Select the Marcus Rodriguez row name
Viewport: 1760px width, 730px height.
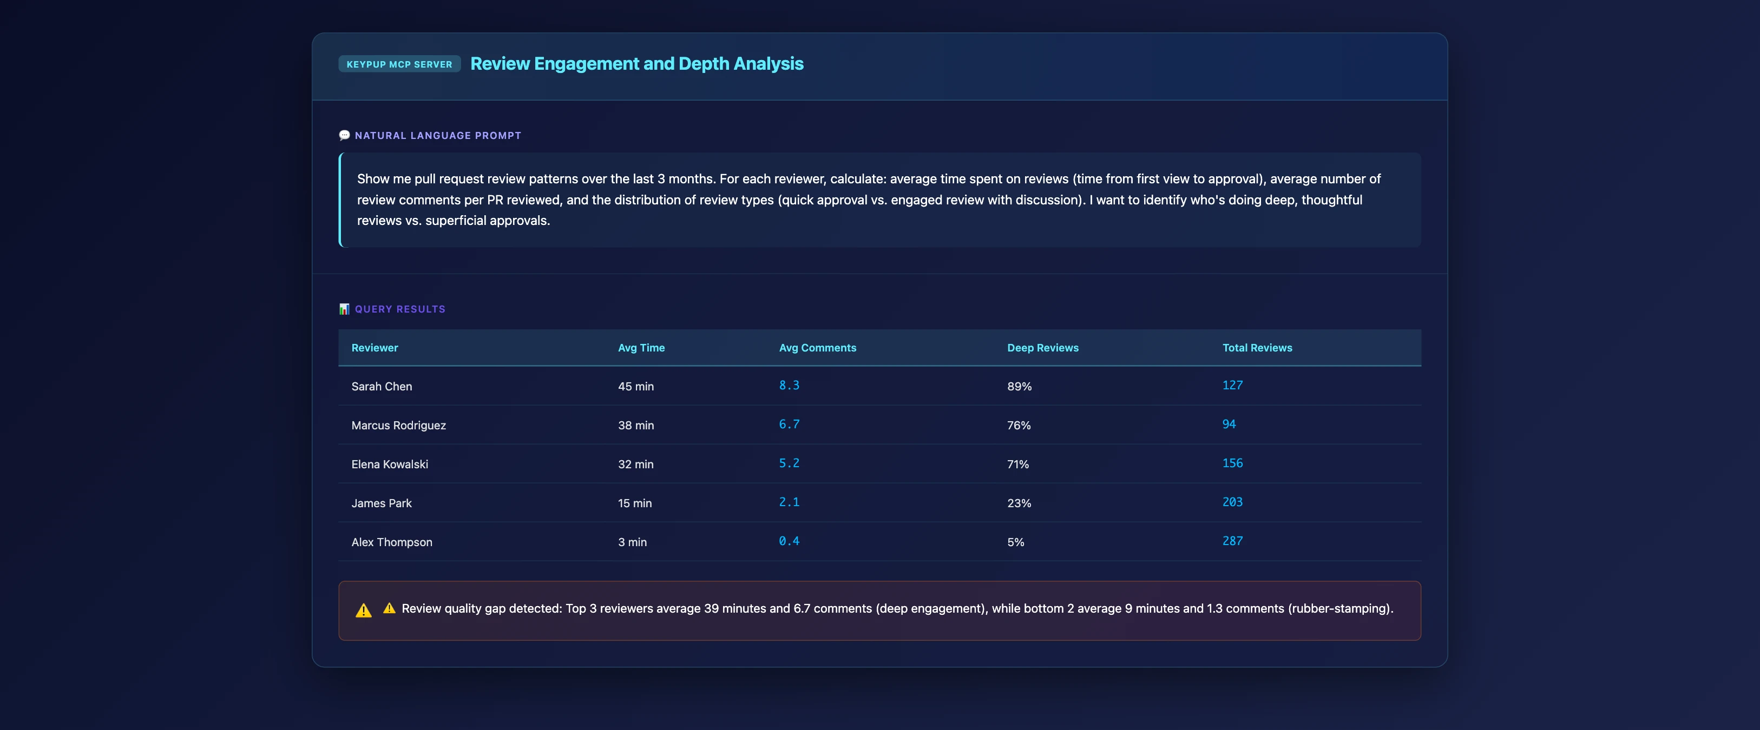click(399, 426)
